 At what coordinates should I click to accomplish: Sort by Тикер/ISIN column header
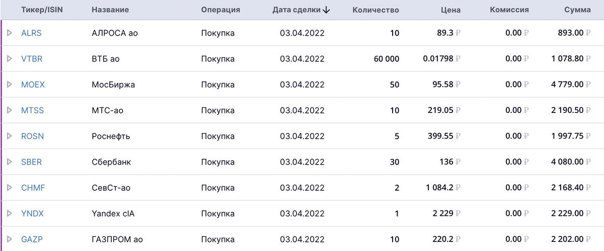tap(42, 10)
